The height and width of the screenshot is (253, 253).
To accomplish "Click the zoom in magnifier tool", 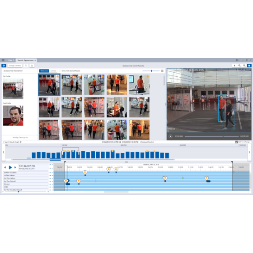I will (239, 66).
